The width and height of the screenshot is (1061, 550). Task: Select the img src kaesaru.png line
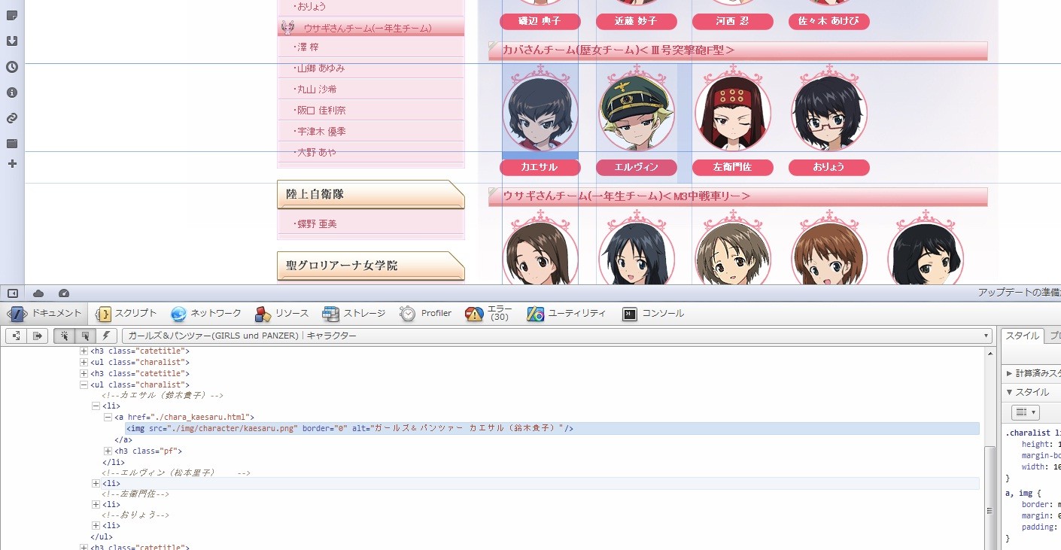pos(552,428)
